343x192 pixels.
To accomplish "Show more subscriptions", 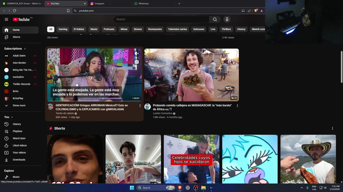I will 20,106.
